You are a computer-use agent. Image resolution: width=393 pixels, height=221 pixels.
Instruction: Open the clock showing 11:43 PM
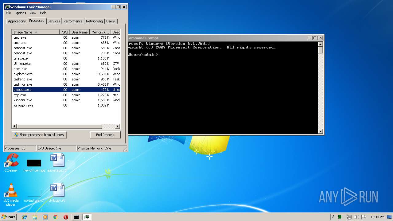tap(377, 217)
